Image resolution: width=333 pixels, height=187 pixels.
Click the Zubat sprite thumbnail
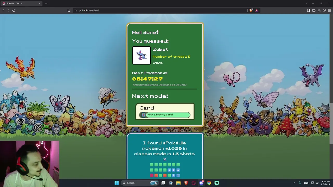click(142, 55)
